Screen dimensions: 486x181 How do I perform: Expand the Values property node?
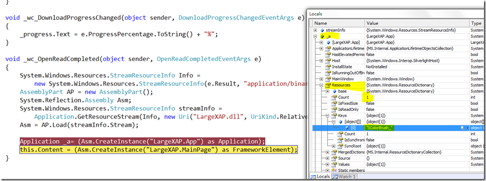327,164
